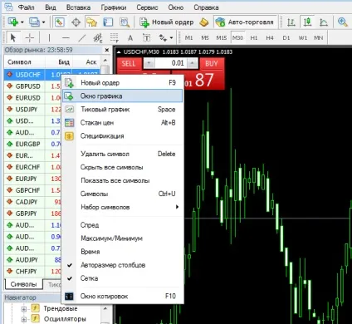Screen dimensions: 352x324
Task: Toggle the Data Window crosshair icon
Action: 76,22
